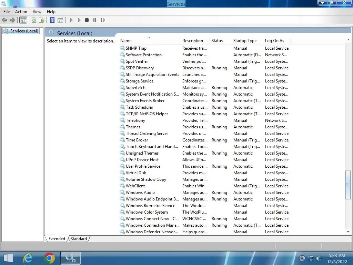Click the vertical scrollbar thumb

tap(348, 185)
